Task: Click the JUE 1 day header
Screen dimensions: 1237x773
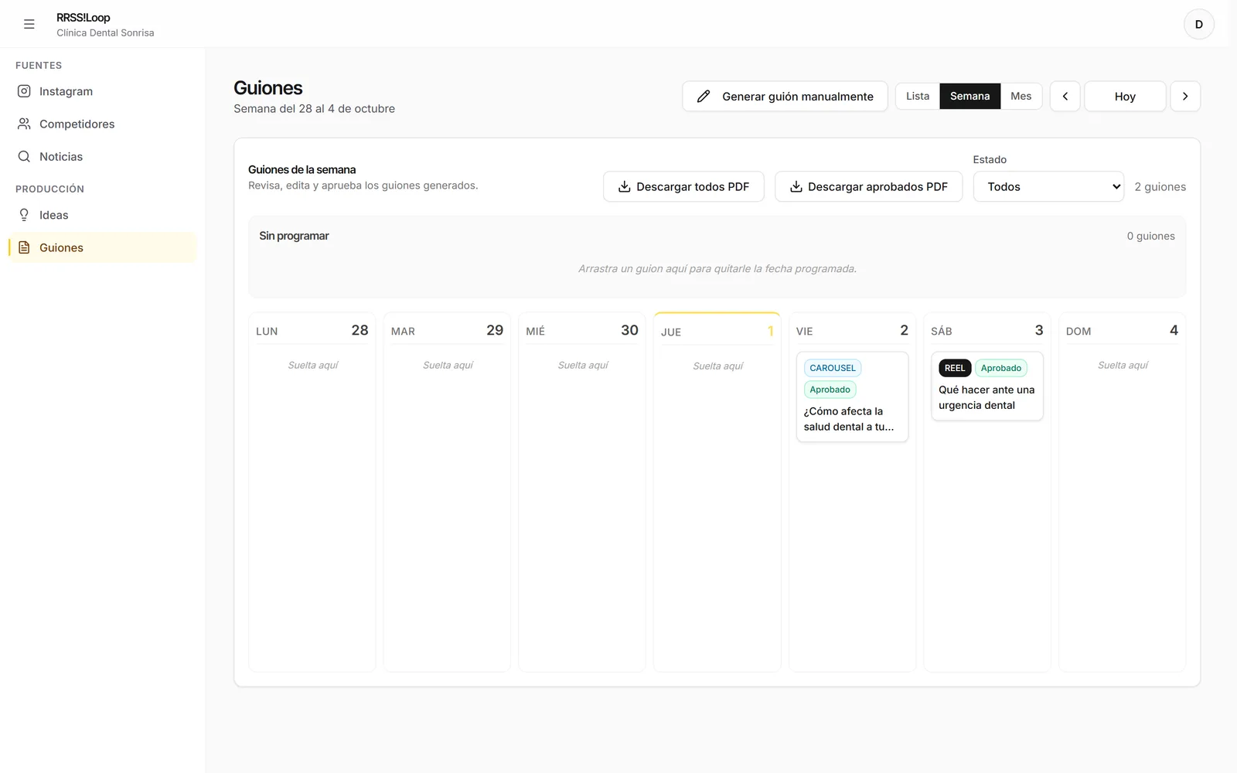Action: (x=717, y=331)
